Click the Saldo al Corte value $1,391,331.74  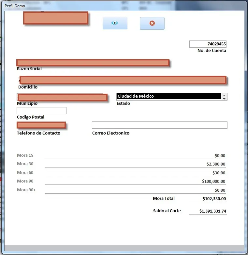(213, 211)
